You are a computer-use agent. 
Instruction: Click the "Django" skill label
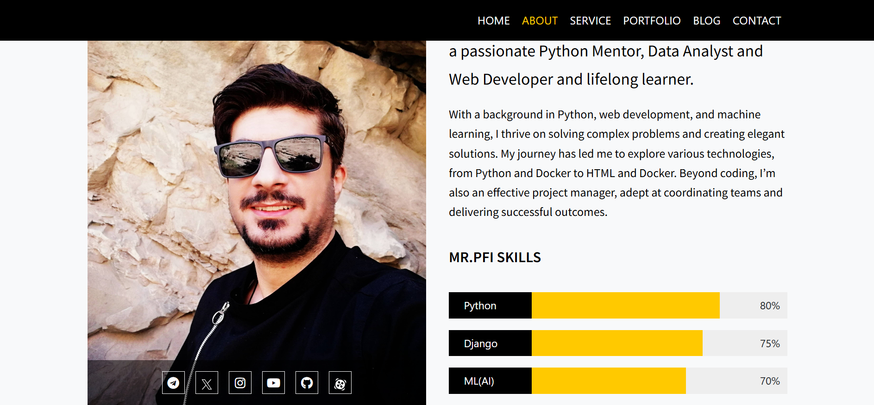481,344
